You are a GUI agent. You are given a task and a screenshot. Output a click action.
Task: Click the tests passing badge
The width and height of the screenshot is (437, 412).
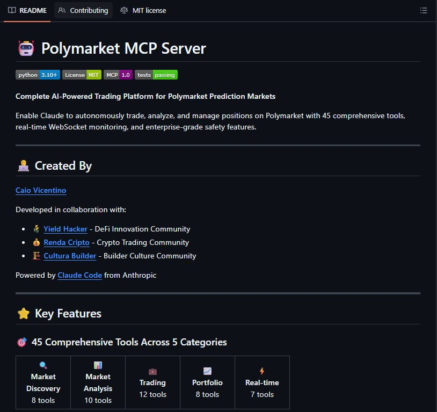pyautogui.click(x=156, y=75)
